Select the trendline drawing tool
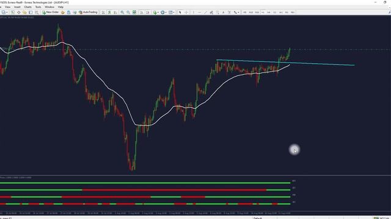 click(x=205, y=12)
